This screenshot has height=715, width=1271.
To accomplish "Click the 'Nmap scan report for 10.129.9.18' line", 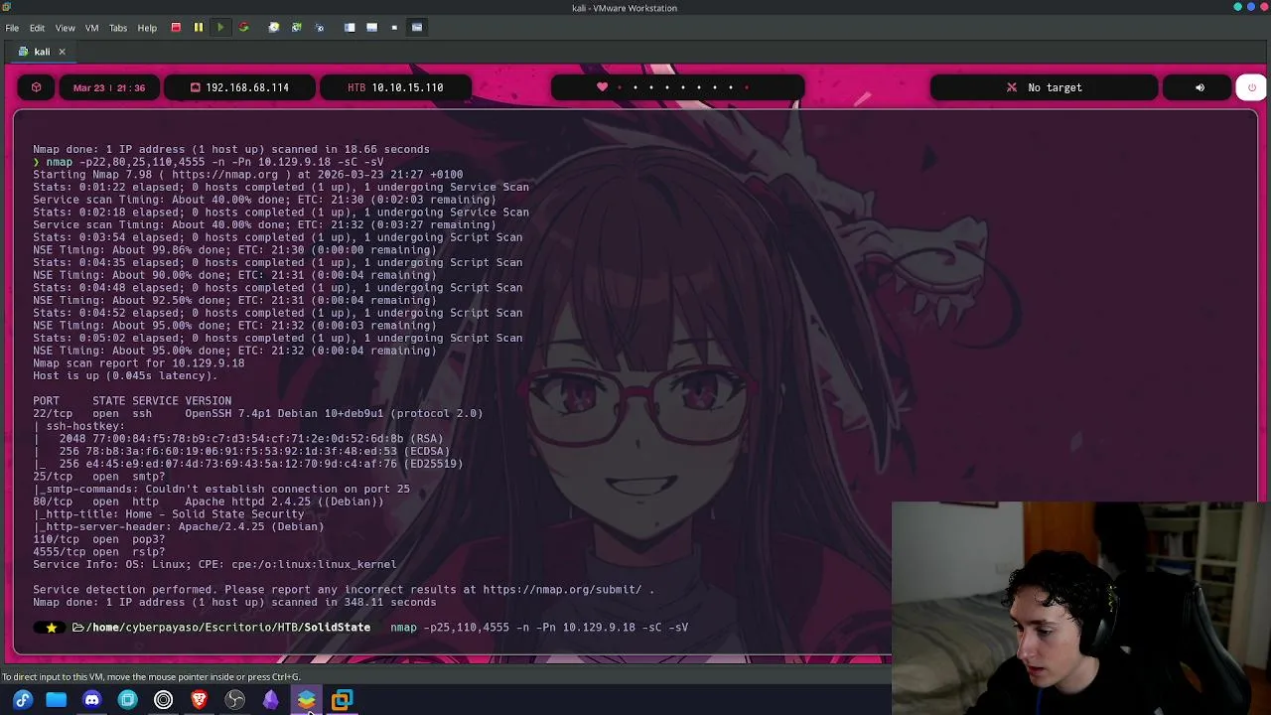I will click(x=138, y=363).
